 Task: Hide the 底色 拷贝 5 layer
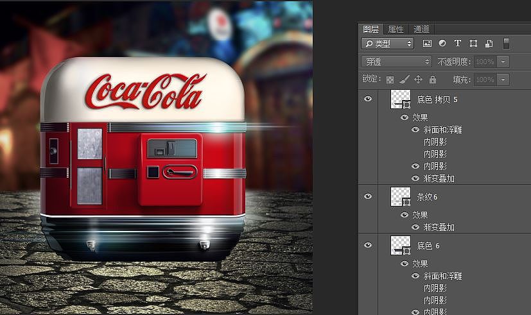[x=368, y=99]
